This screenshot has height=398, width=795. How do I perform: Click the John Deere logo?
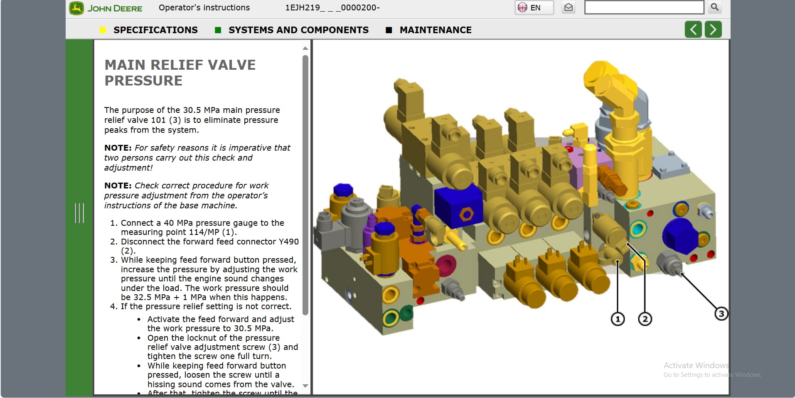tap(106, 8)
